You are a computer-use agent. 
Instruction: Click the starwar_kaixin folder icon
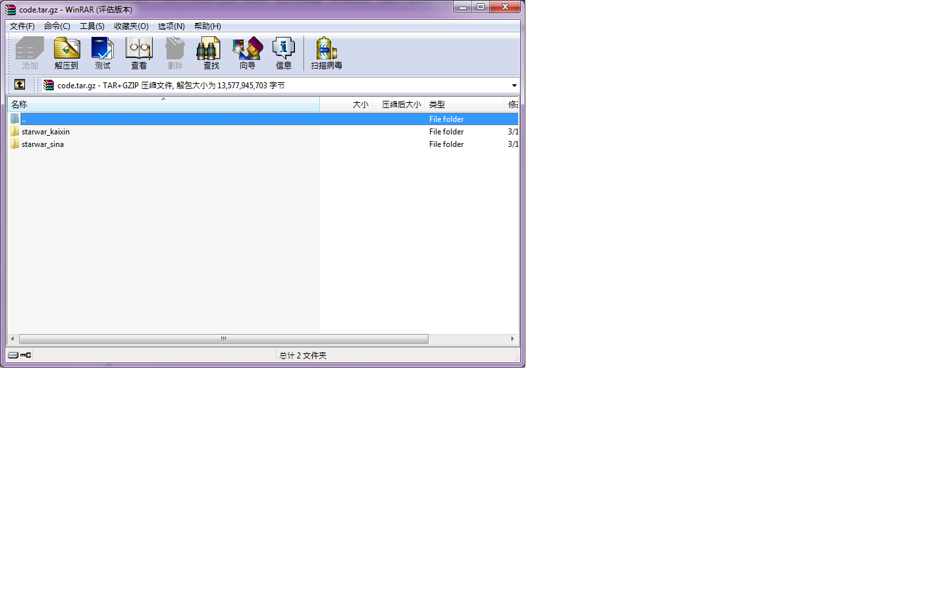pyautogui.click(x=14, y=132)
